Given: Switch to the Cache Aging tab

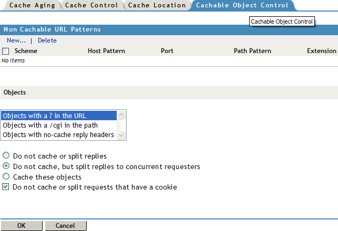Looking at the screenshot, I should 32,5.
